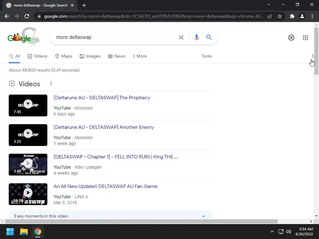This screenshot has height=239, width=319.
Task: Open a new browser tab
Action: [x=84, y=5]
